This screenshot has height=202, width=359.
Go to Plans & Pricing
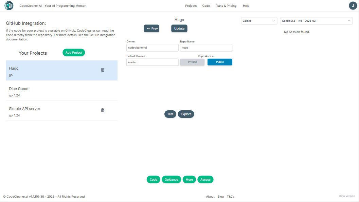(x=226, y=6)
